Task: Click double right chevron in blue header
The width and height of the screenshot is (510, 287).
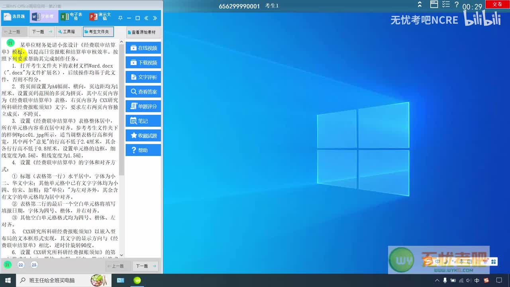Action: (155, 18)
